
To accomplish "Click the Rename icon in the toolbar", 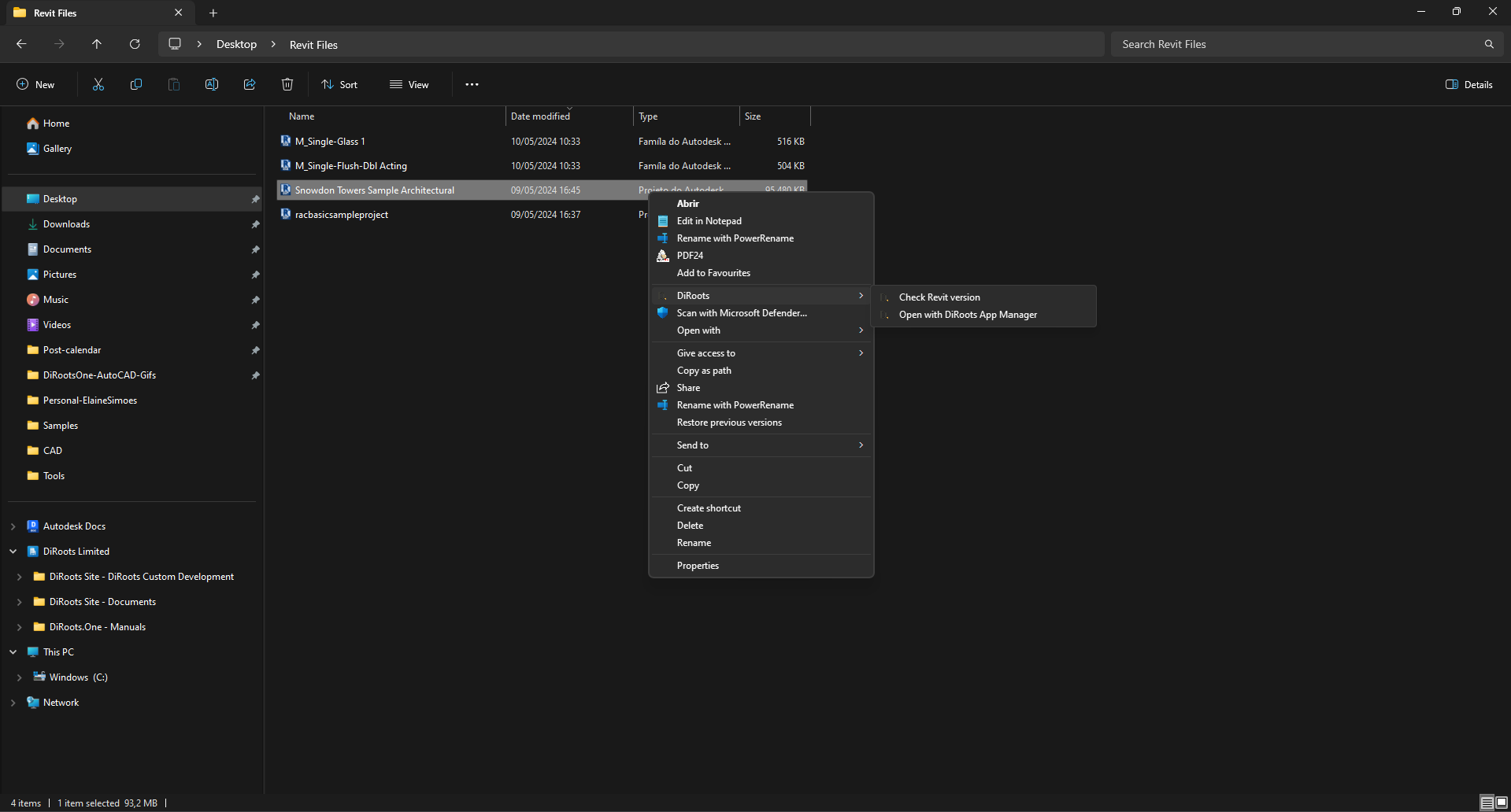I will pyautogui.click(x=211, y=84).
